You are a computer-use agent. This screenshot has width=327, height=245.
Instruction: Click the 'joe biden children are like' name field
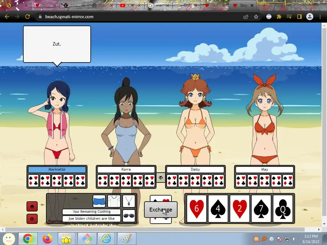coord(92,219)
